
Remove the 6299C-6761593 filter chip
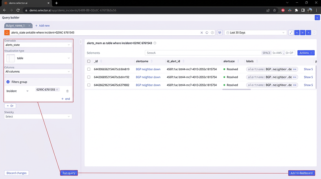pyautogui.click(x=57, y=89)
